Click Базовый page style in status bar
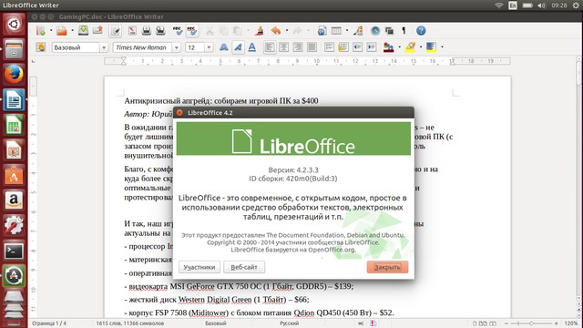This screenshot has width=583, height=328. (x=216, y=323)
